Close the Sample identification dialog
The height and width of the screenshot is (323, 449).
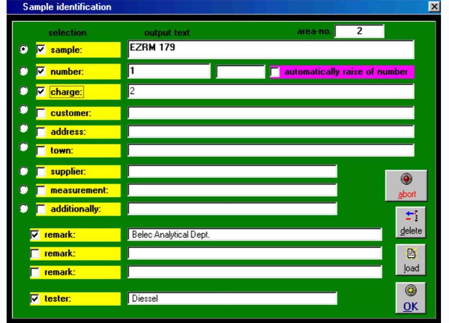point(434,7)
